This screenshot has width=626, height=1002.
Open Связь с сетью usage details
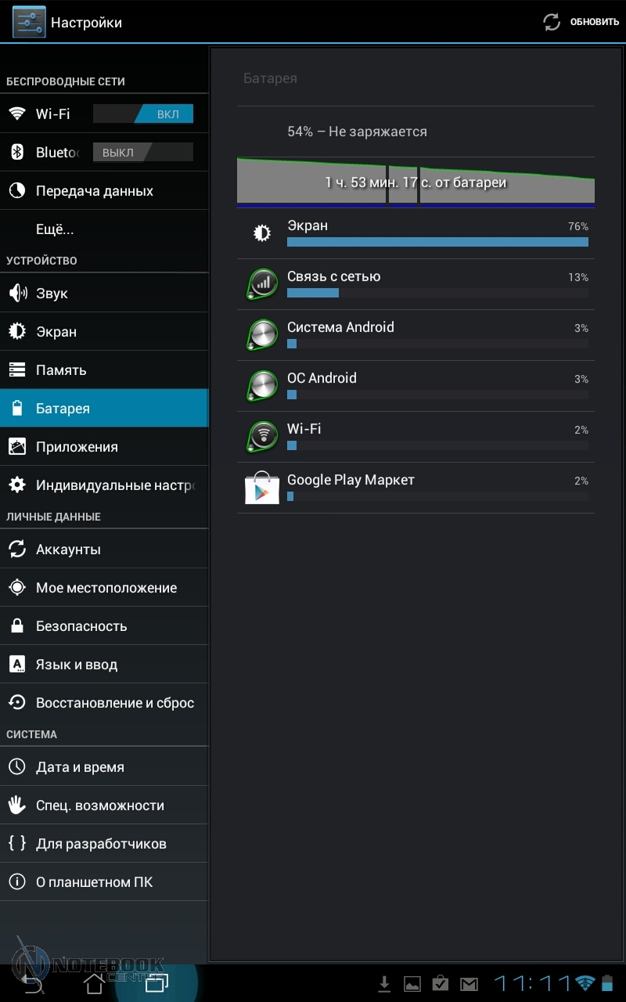click(416, 284)
